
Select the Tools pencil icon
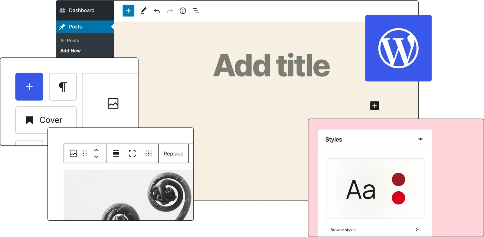143,11
